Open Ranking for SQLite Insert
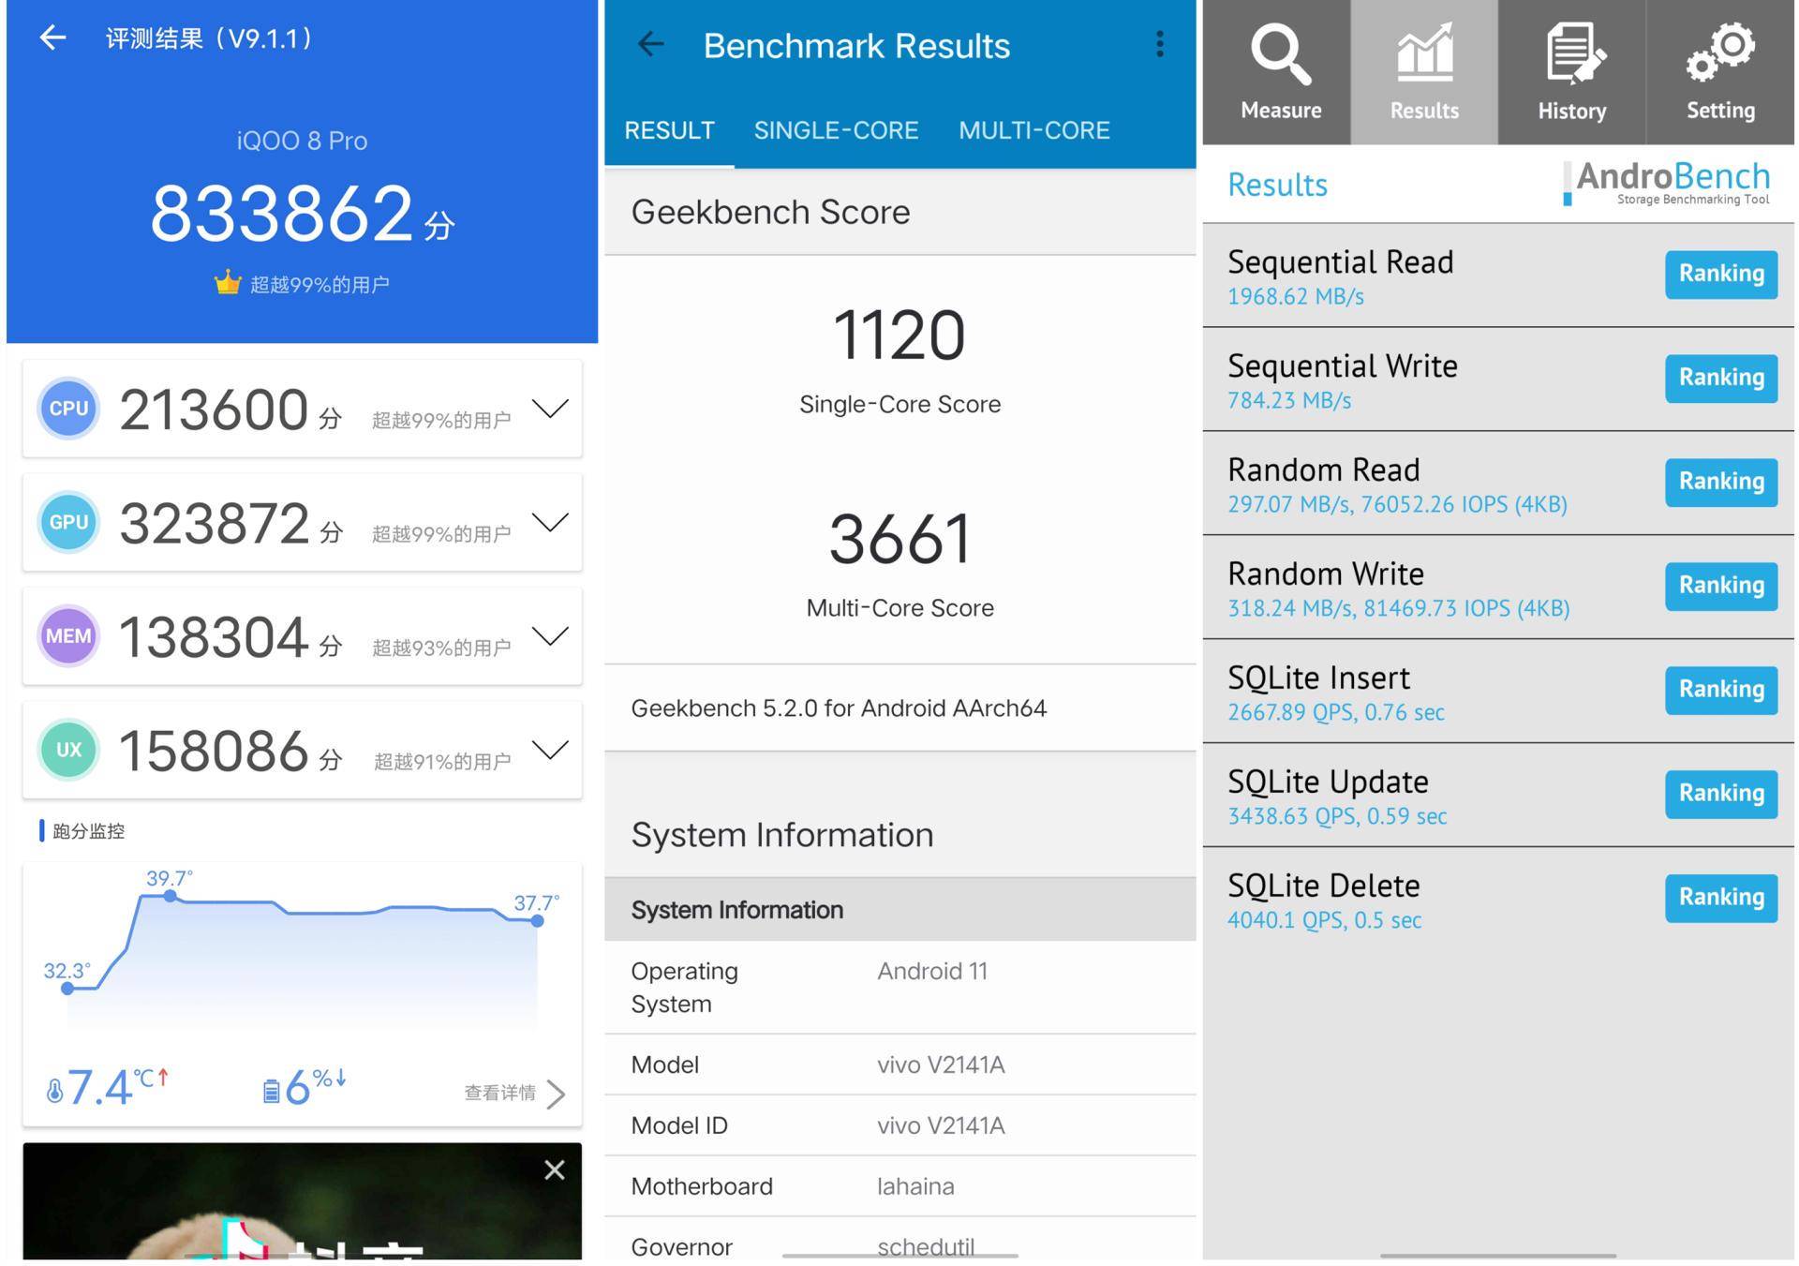 pyautogui.click(x=1720, y=691)
